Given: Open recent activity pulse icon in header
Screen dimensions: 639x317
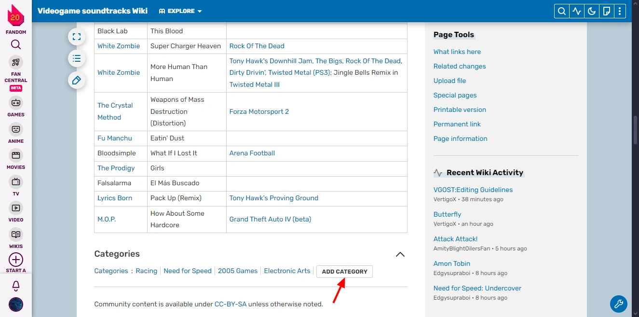Looking at the screenshot, I should [x=577, y=11].
